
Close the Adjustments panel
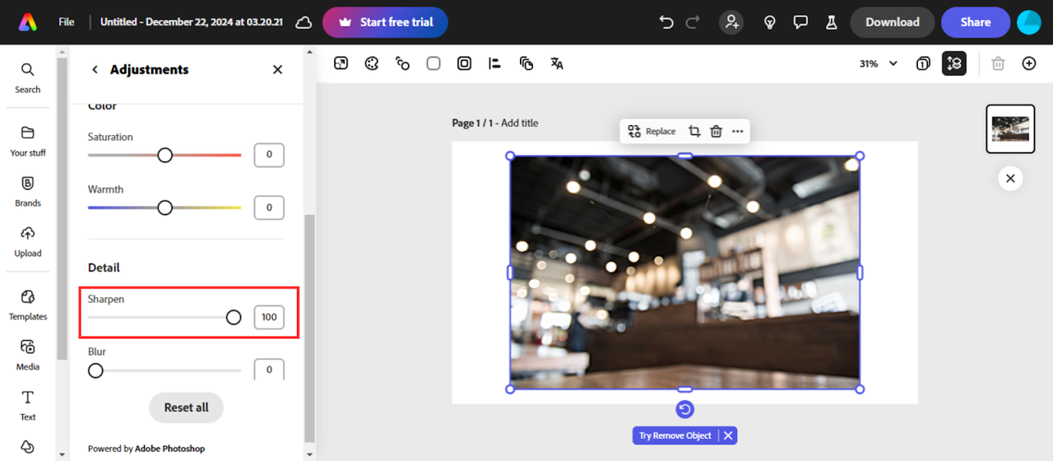pyautogui.click(x=278, y=70)
